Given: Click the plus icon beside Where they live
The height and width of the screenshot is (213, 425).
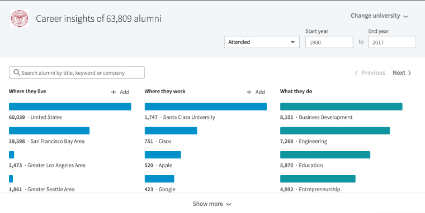Looking at the screenshot, I should pyautogui.click(x=114, y=92).
